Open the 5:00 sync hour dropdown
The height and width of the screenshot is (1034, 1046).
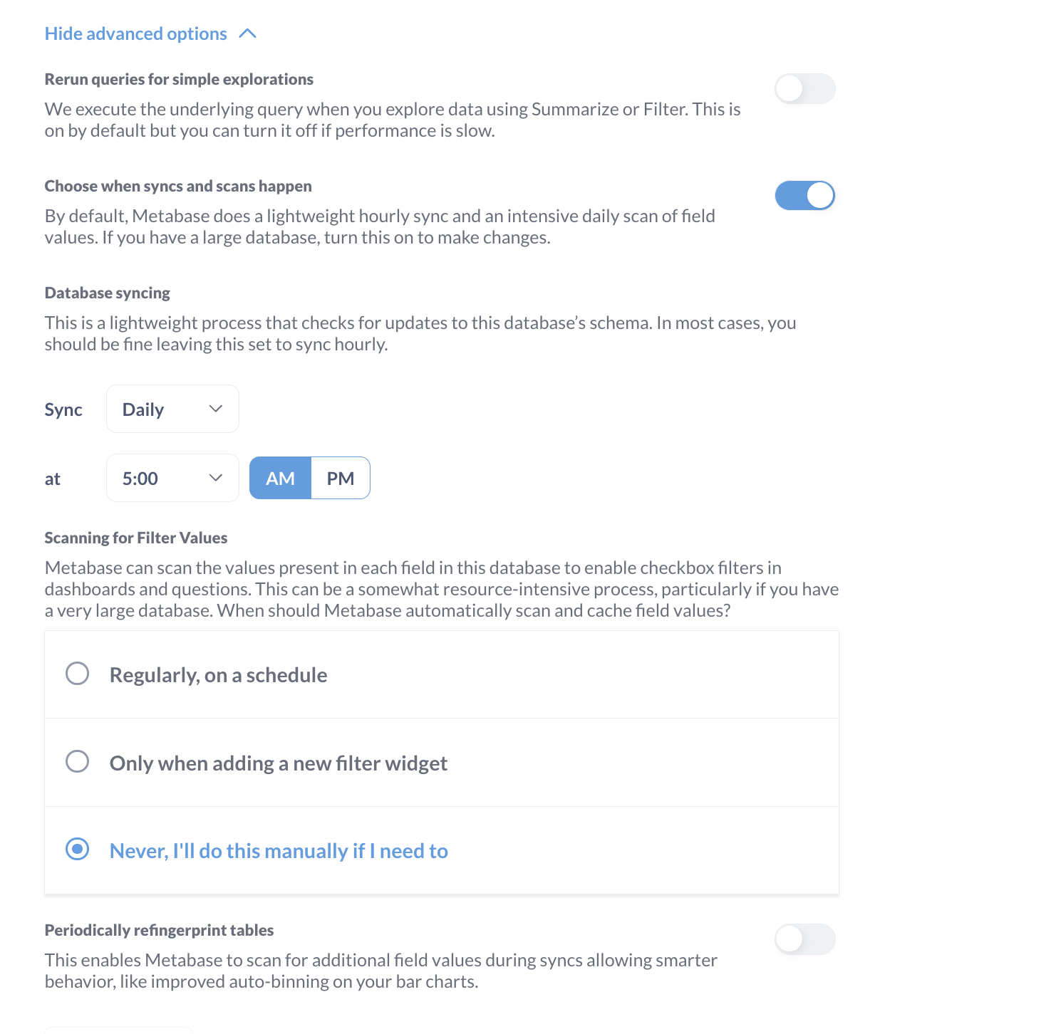click(172, 478)
